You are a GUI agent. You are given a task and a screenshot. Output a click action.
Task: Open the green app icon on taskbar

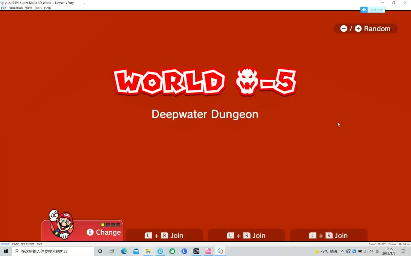point(172,251)
